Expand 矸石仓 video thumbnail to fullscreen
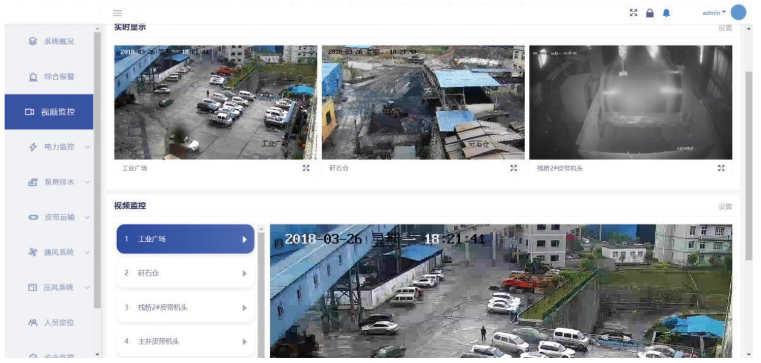 (514, 168)
